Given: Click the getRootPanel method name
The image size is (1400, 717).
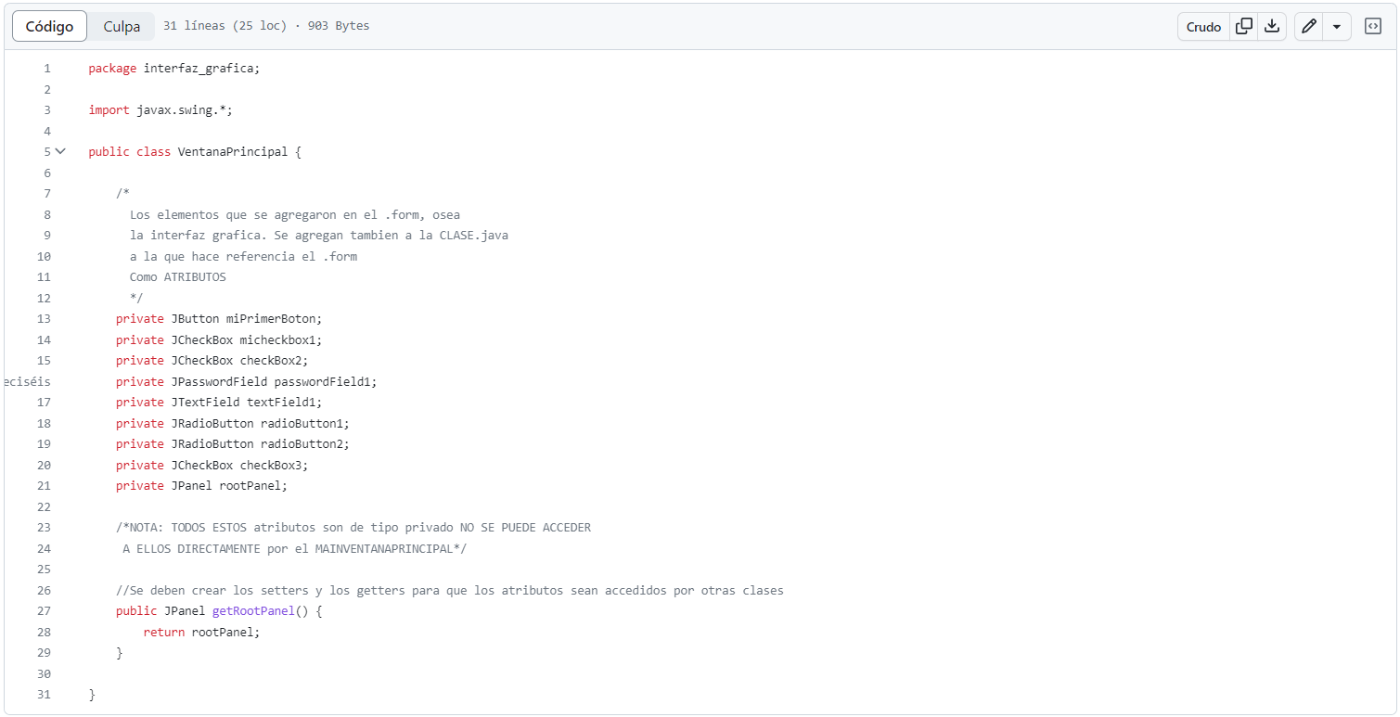Looking at the screenshot, I should (x=252, y=610).
